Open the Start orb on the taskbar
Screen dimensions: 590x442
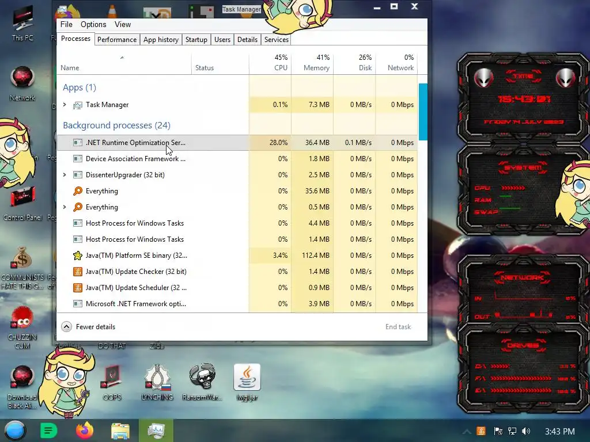click(x=15, y=430)
